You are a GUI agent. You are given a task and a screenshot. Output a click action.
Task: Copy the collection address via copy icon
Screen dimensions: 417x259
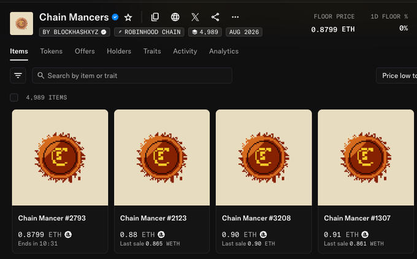[155, 17]
